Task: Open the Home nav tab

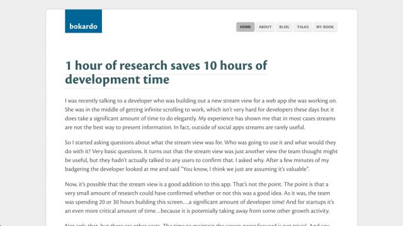Action: coord(245,27)
